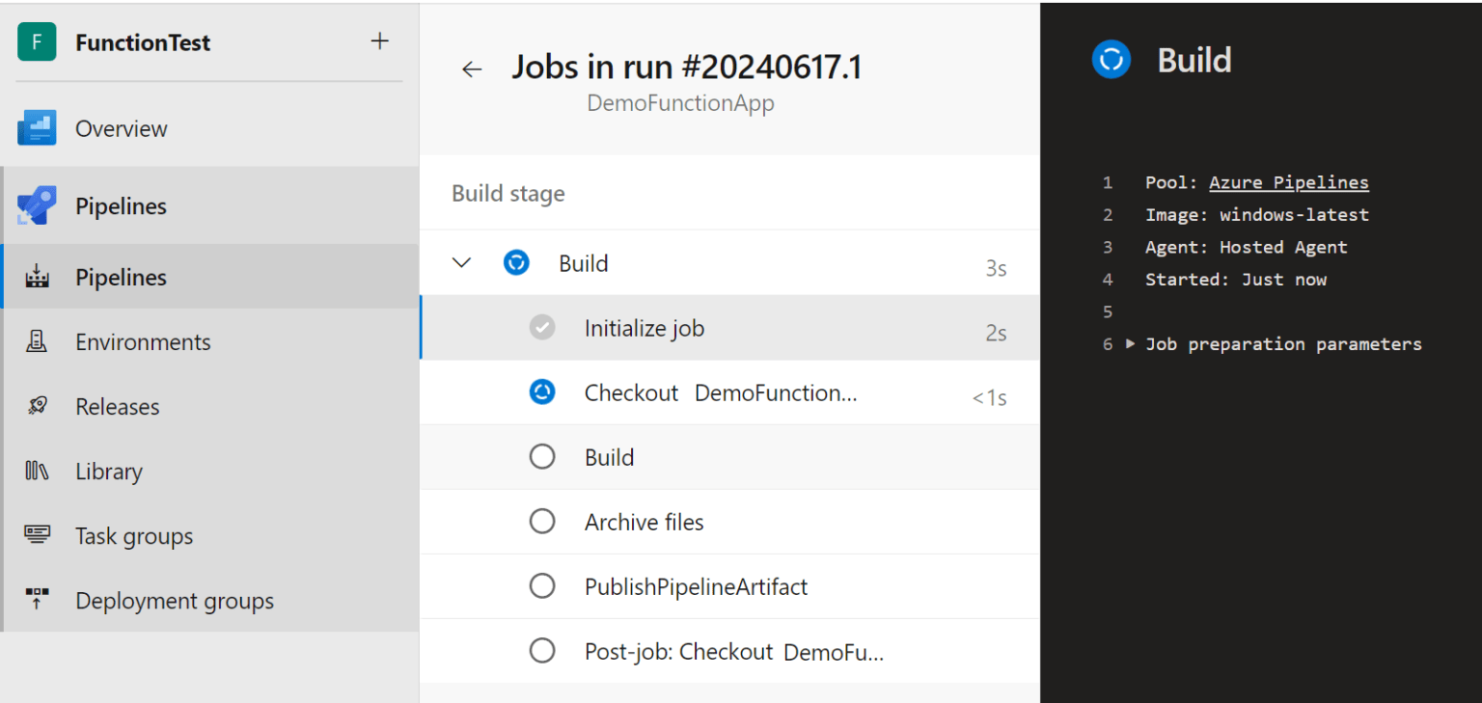
Task: Open the Azure Pipelines pool link
Action: [x=1289, y=181]
